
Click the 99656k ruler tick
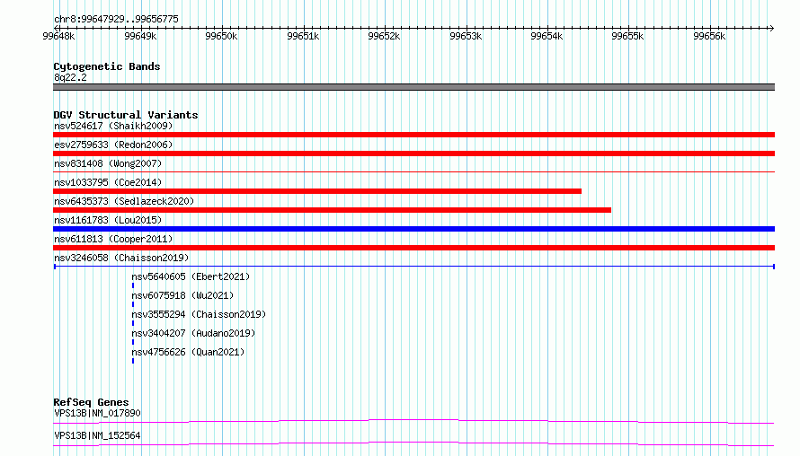[709, 36]
